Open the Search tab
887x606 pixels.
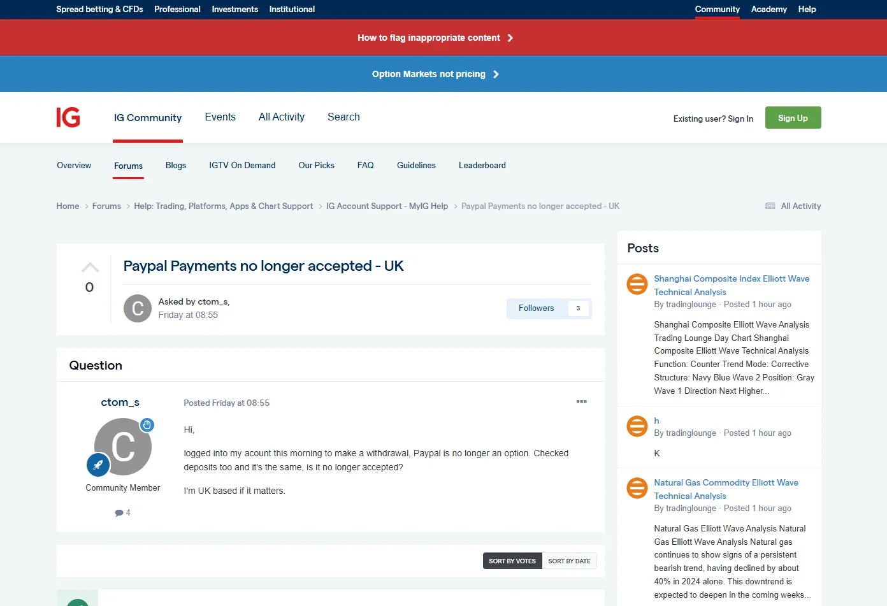pyautogui.click(x=343, y=117)
